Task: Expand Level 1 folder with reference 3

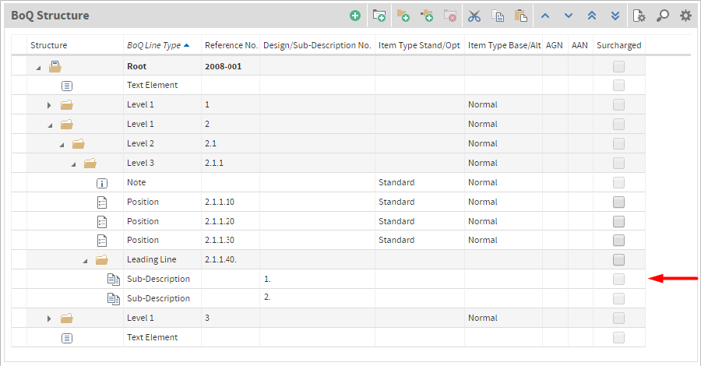Action: click(49, 318)
